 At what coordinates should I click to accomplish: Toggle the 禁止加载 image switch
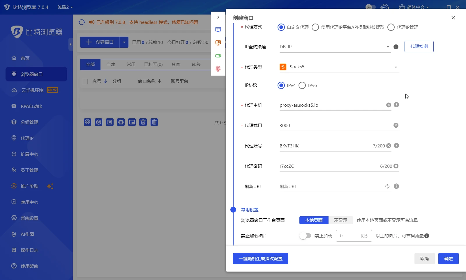[305, 236]
